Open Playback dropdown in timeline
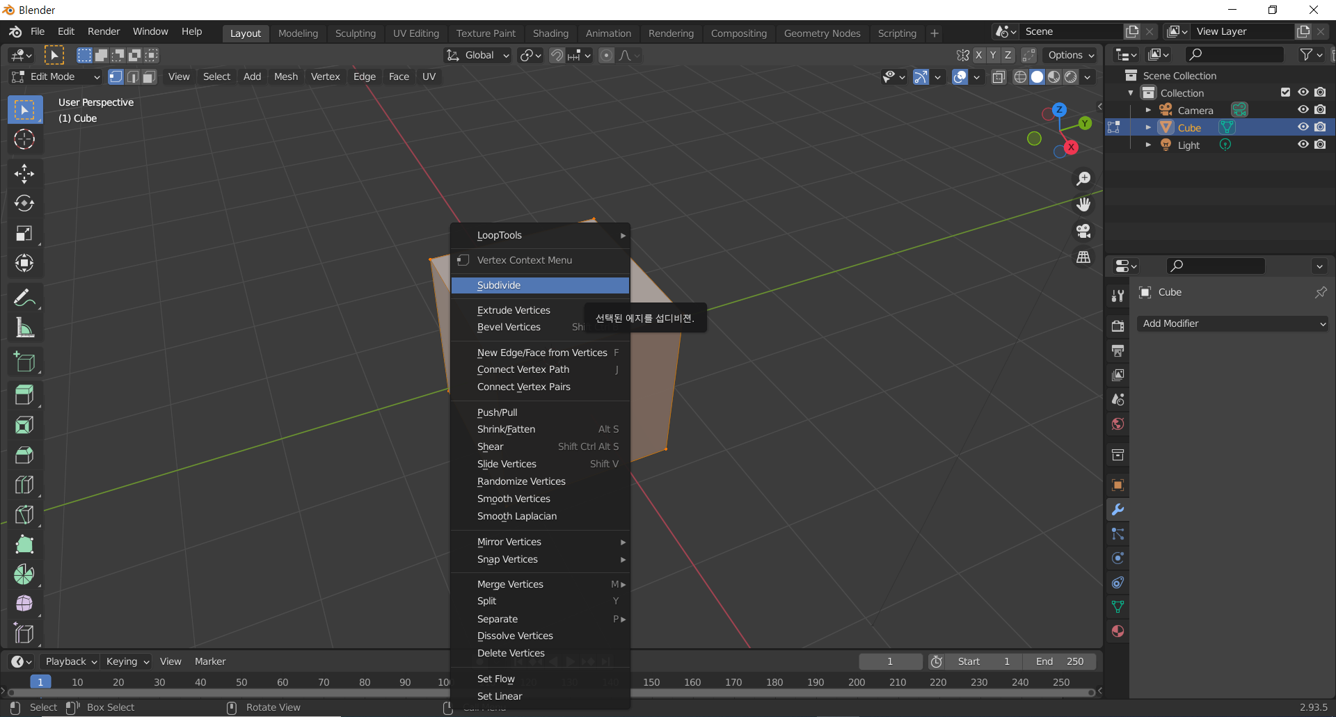The height and width of the screenshot is (717, 1336). 70,661
